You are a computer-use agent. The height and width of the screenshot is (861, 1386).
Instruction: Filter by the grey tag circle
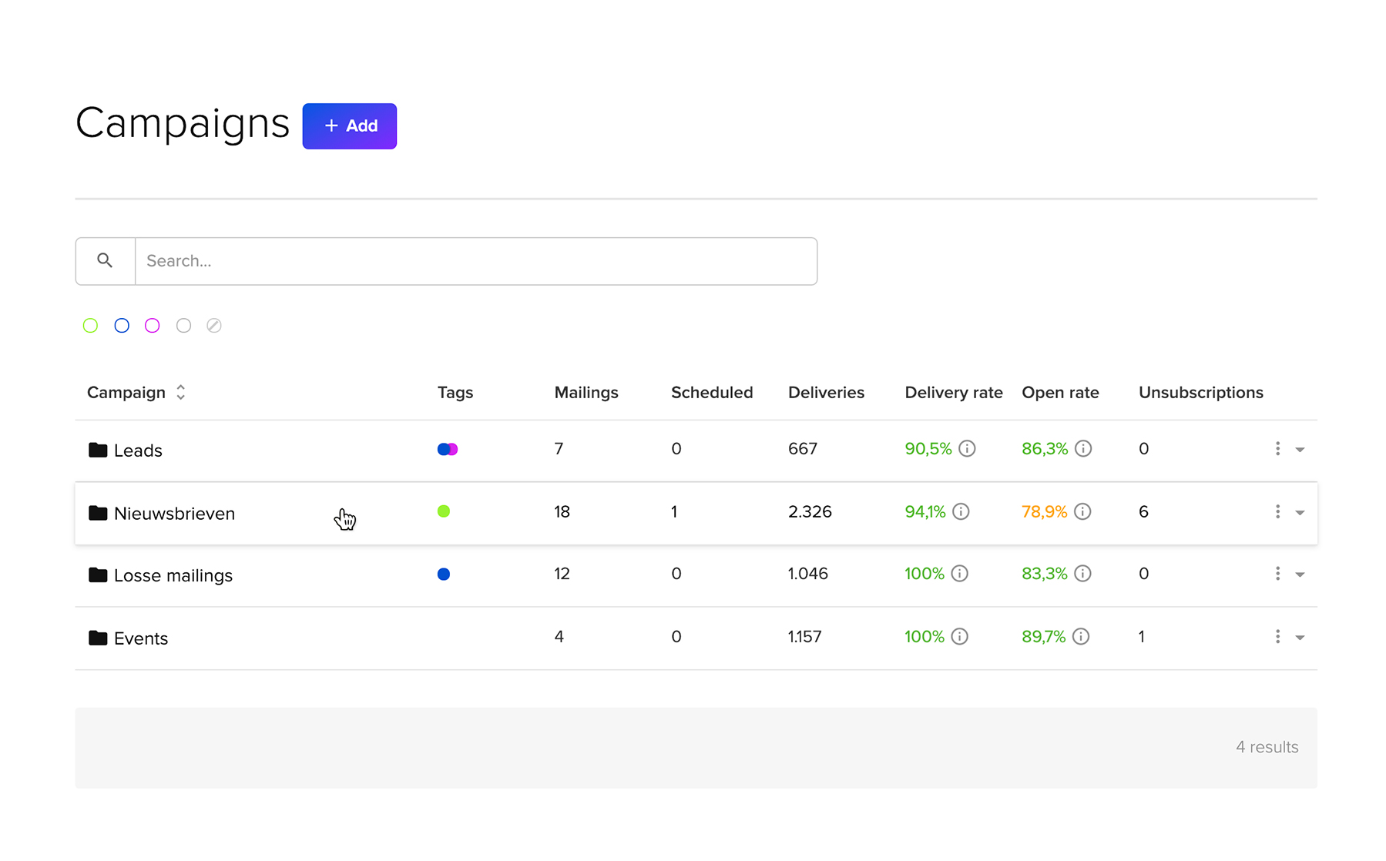[183, 325]
